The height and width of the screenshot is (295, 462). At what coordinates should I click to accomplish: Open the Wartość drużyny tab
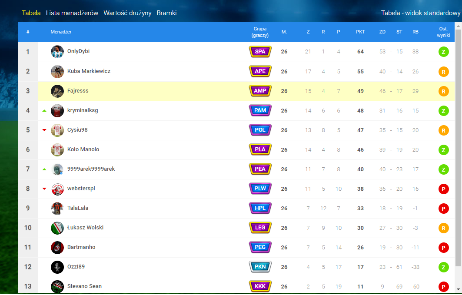point(127,13)
